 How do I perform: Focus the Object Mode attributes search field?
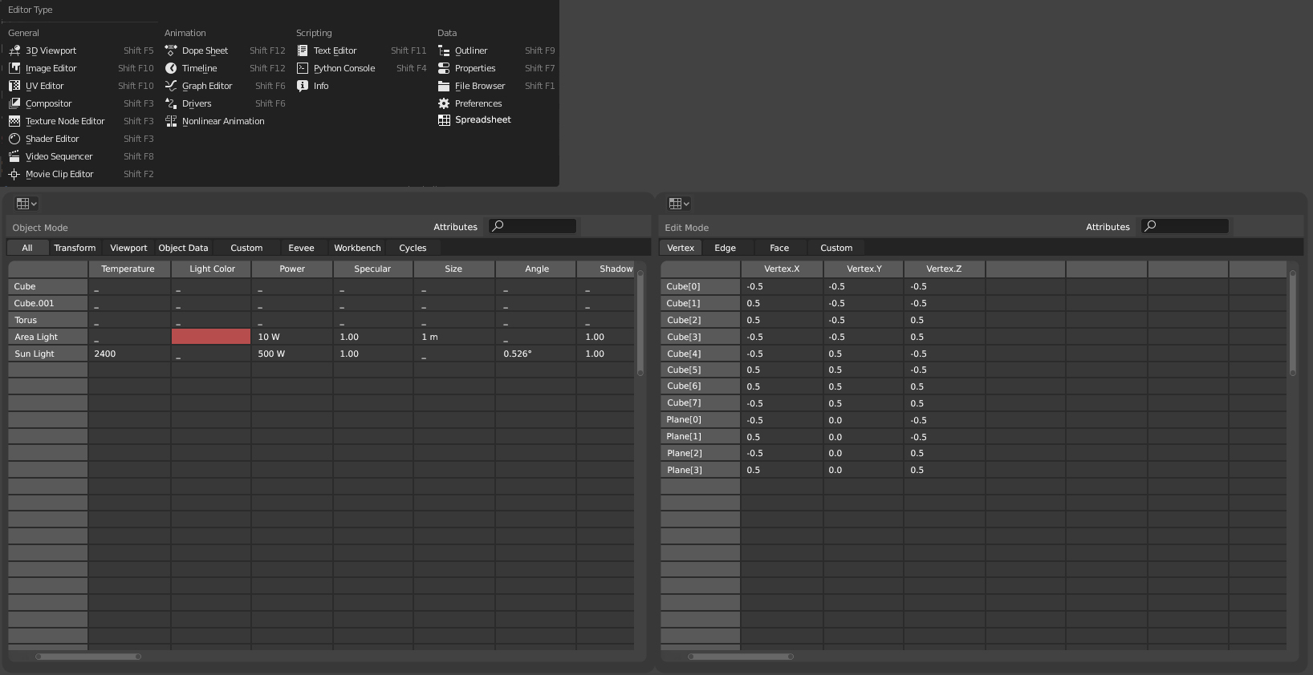pyautogui.click(x=533, y=226)
